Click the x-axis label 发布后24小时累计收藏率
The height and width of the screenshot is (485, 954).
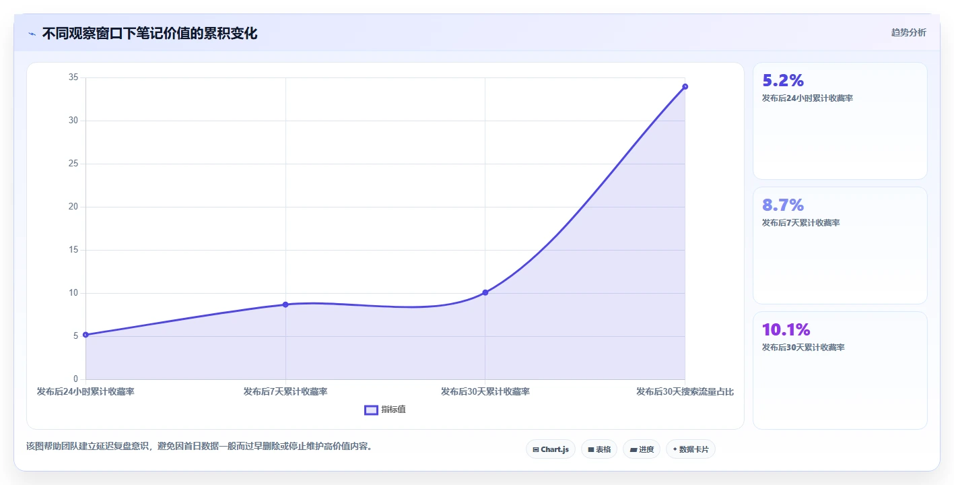tap(86, 391)
